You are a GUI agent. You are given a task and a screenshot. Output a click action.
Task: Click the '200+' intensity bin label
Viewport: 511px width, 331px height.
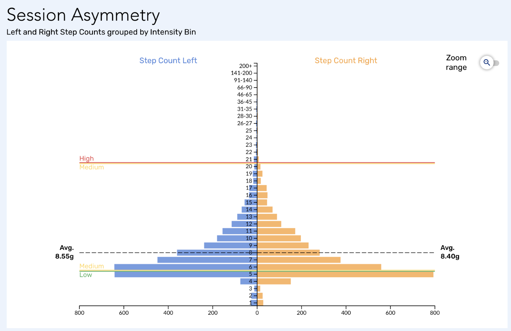click(246, 66)
